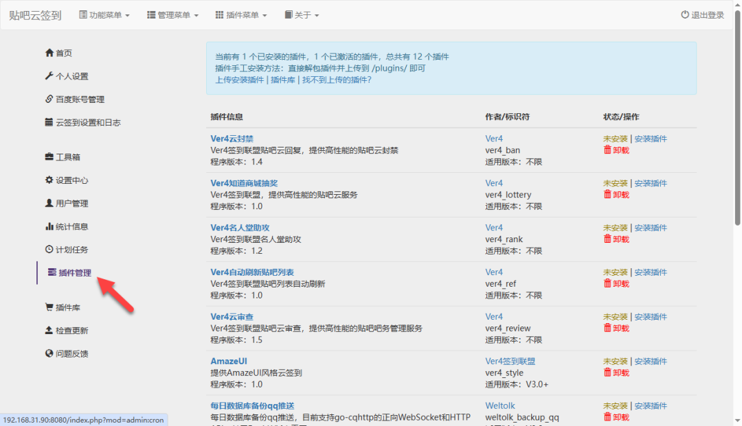Click the bar chart icon for 统计信息

[49, 226]
